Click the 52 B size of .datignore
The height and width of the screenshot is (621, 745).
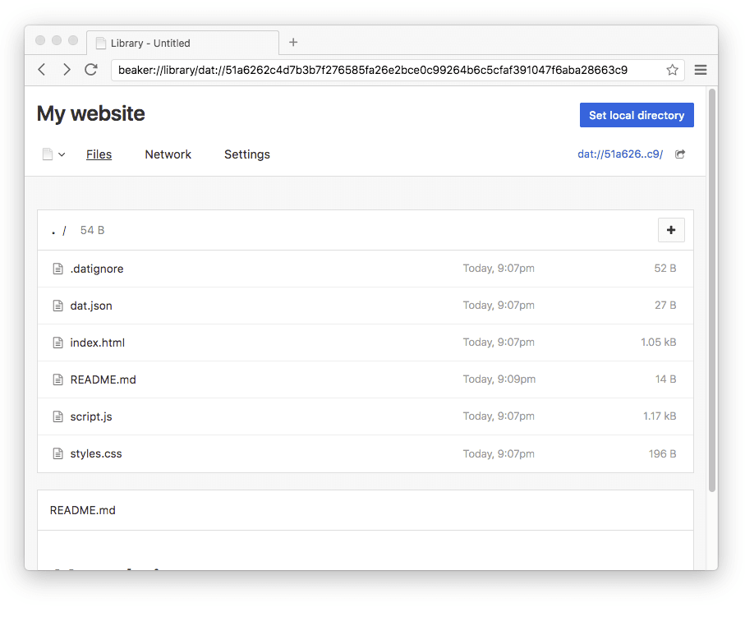click(x=665, y=268)
